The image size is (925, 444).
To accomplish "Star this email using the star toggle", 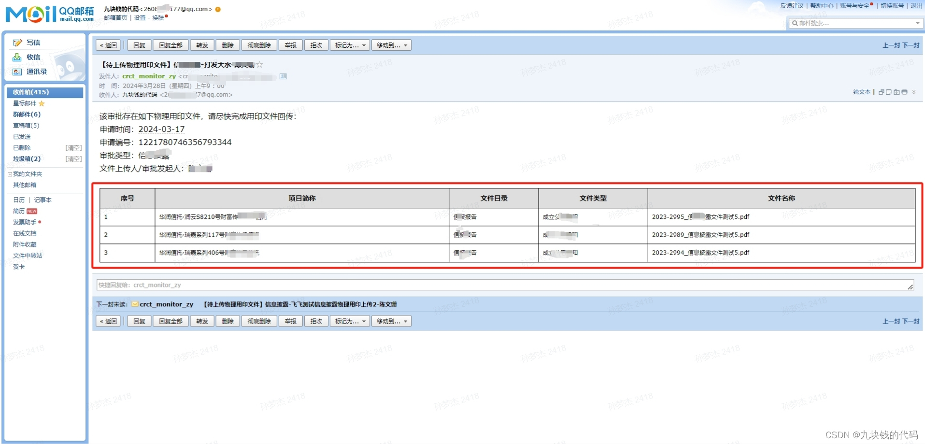I will point(259,64).
